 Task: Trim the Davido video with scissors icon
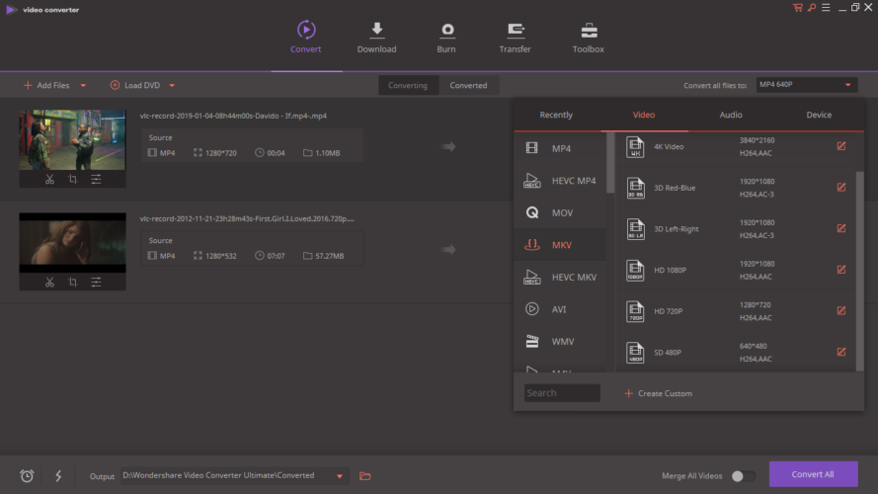click(x=49, y=179)
